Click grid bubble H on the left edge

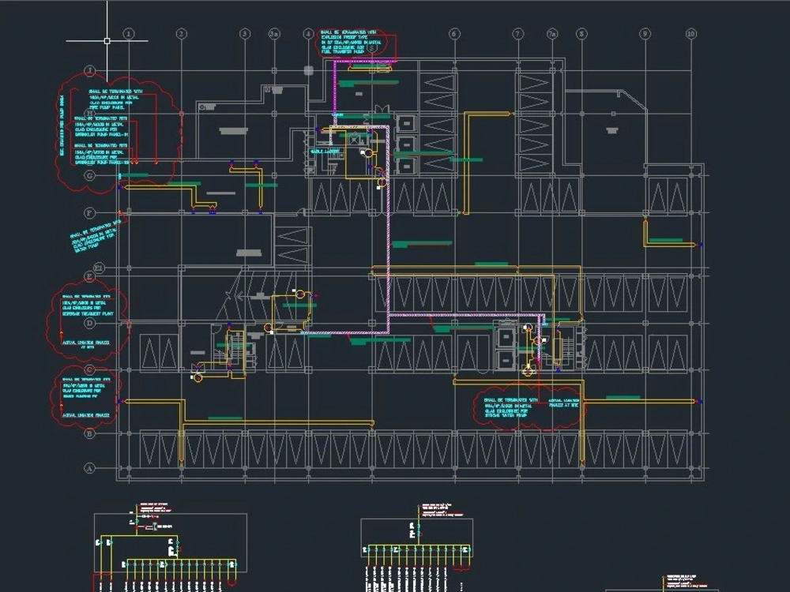(x=88, y=113)
